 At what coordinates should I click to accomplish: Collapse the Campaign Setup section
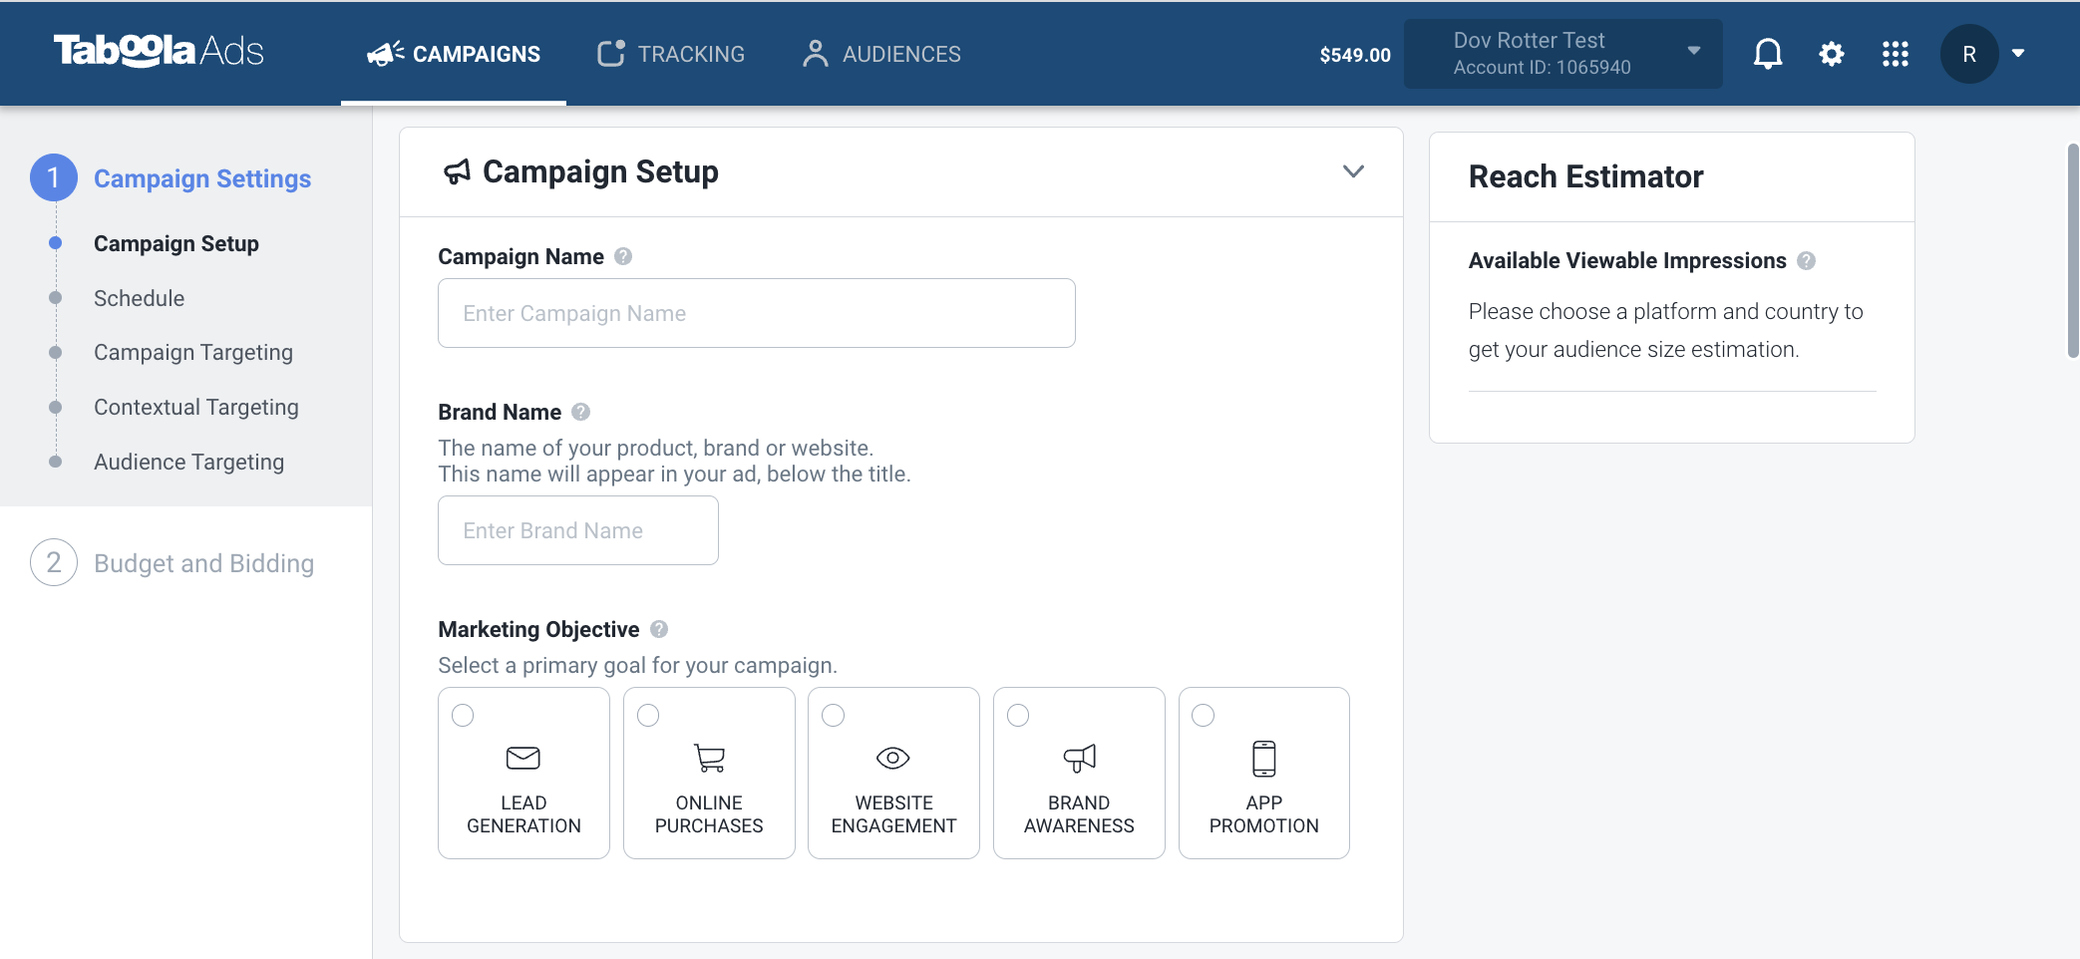pos(1353,171)
